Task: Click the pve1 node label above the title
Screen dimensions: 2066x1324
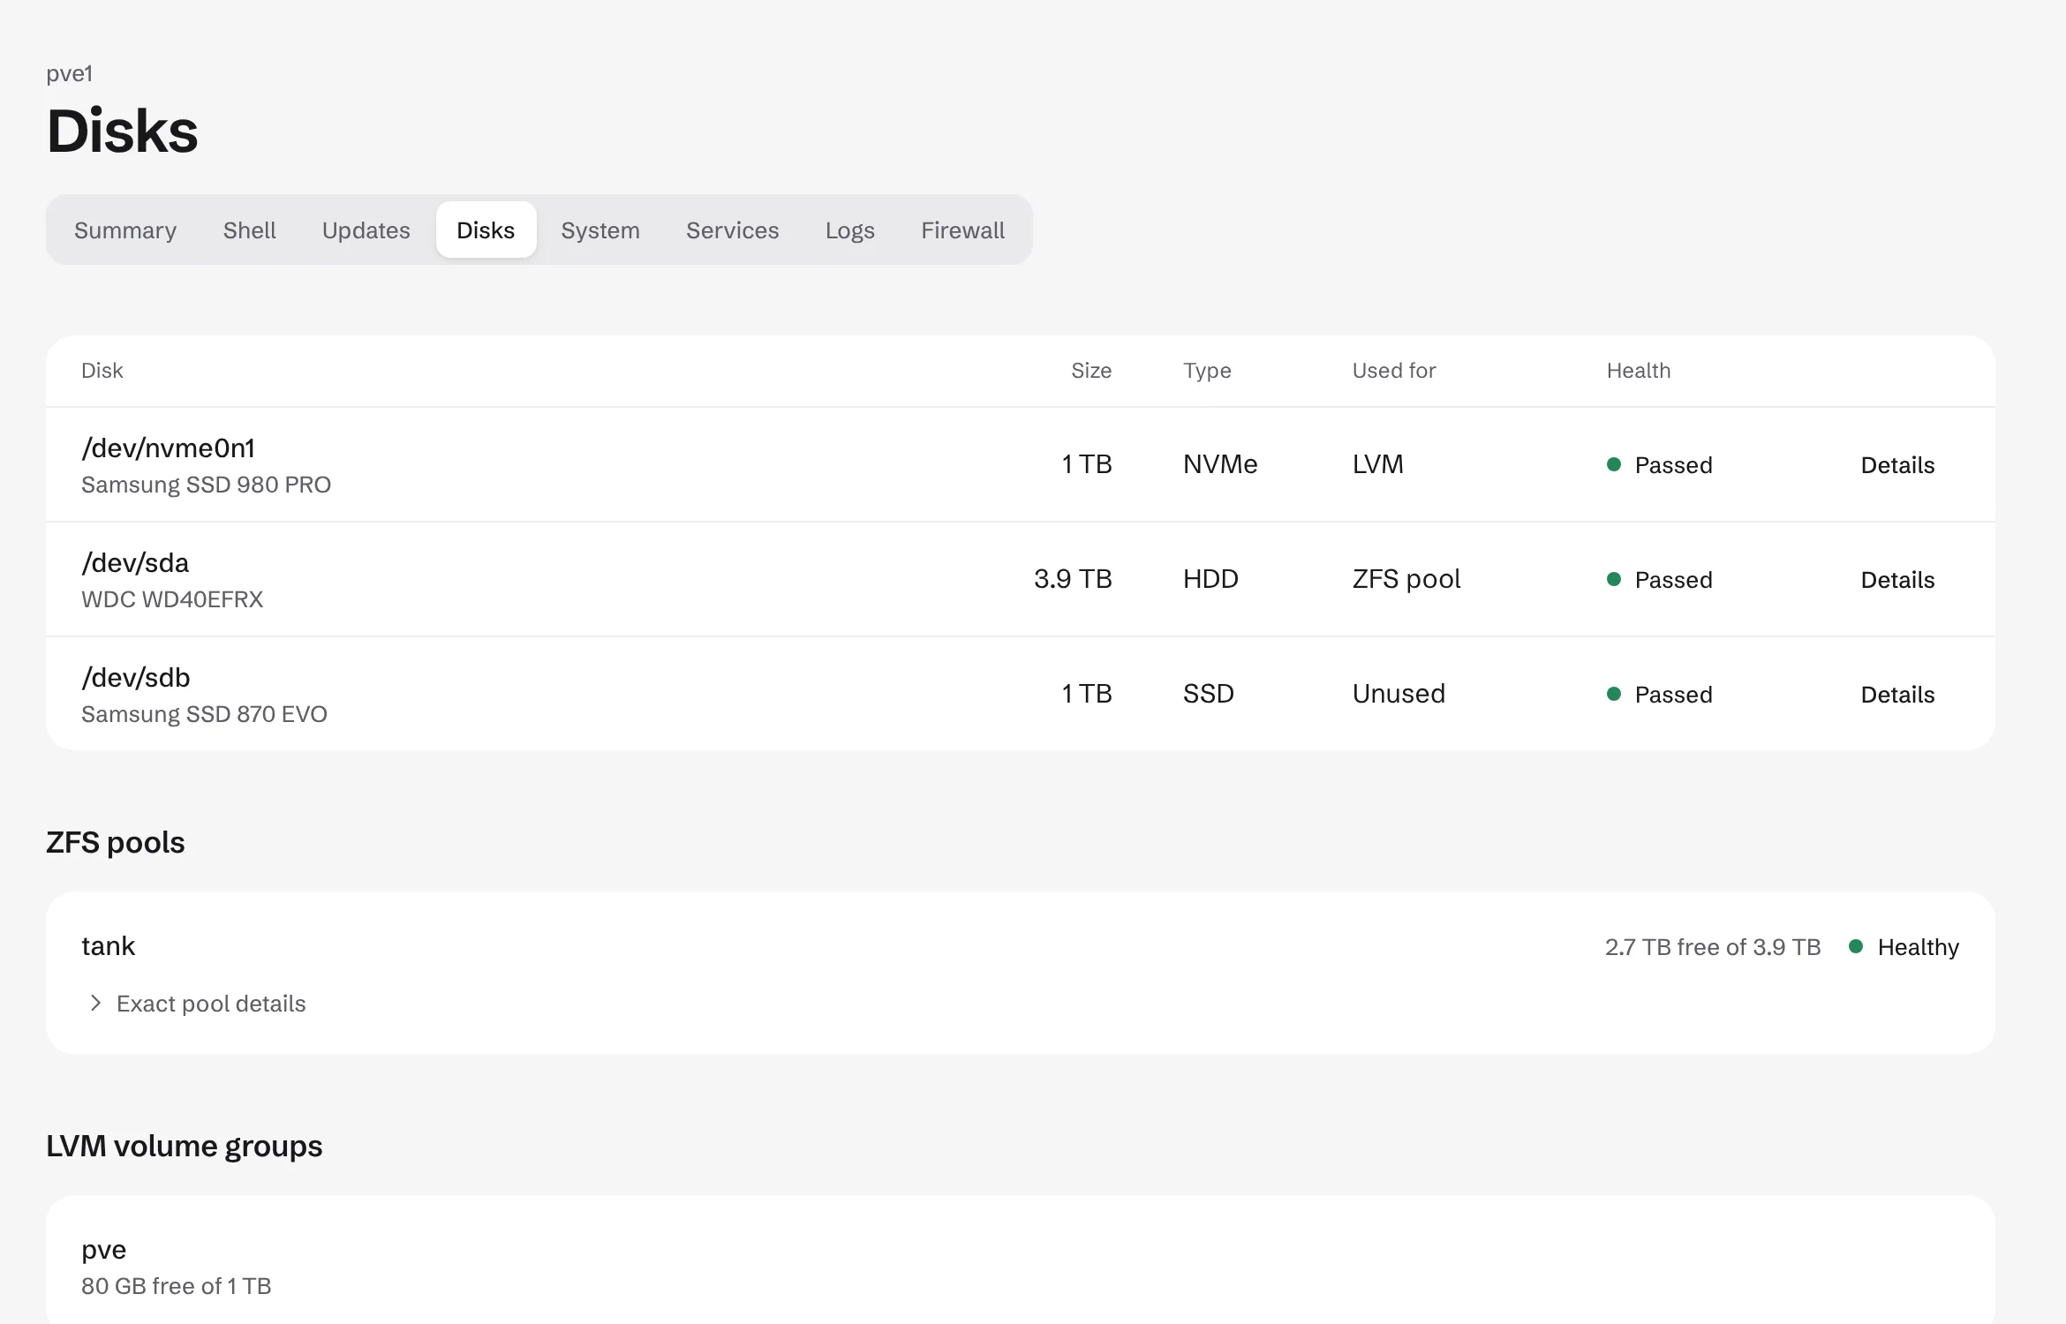Action: click(69, 73)
